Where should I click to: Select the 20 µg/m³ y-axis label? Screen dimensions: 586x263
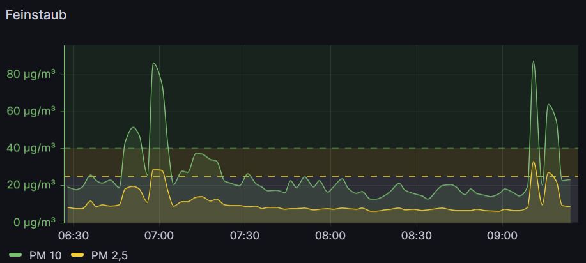click(x=31, y=186)
